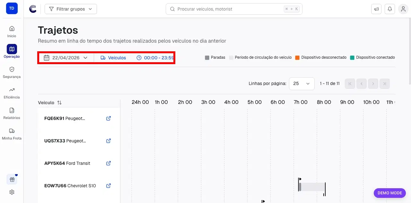
Task: Sort by Veículo column
Action: 50,103
